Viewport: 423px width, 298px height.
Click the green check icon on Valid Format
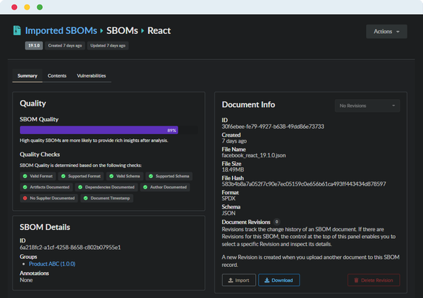click(x=25, y=176)
